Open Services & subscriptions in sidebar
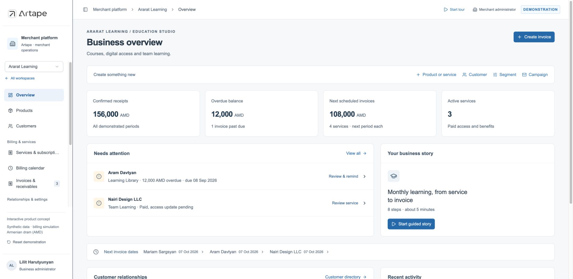This screenshot has height=279, width=573. click(x=34, y=153)
